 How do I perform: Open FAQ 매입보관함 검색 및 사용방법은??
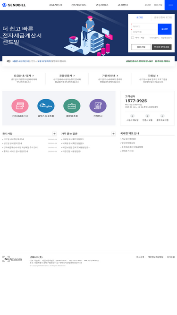pyautogui.click(x=76, y=147)
